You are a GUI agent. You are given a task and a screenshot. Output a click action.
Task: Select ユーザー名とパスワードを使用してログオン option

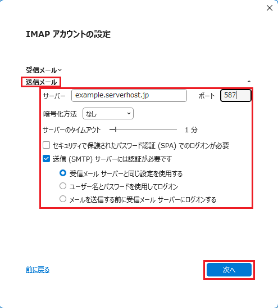point(63,186)
